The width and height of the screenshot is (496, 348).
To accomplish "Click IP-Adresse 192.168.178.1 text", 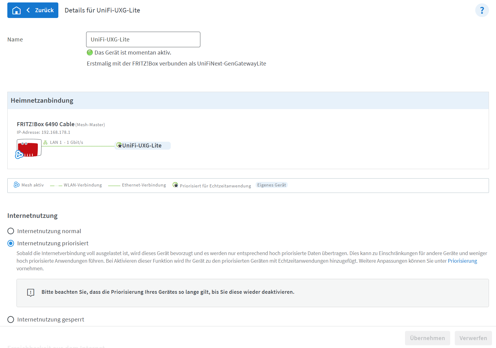I will click(x=43, y=132).
